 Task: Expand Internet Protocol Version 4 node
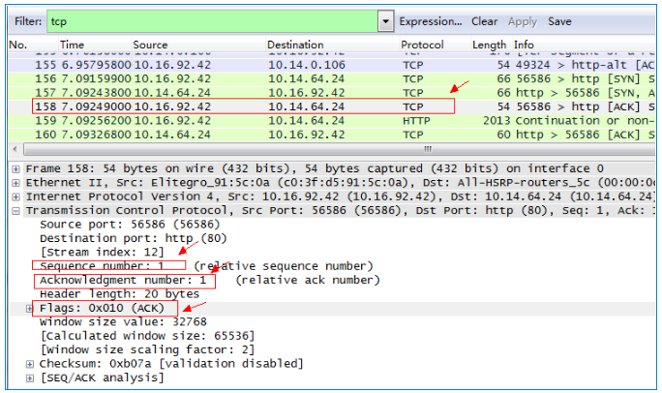(16, 197)
